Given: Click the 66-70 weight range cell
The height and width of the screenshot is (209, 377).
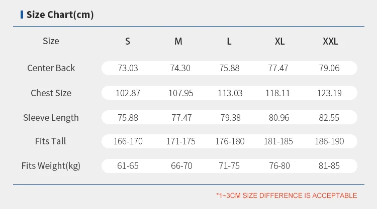Looking at the screenshot, I should point(178,166).
